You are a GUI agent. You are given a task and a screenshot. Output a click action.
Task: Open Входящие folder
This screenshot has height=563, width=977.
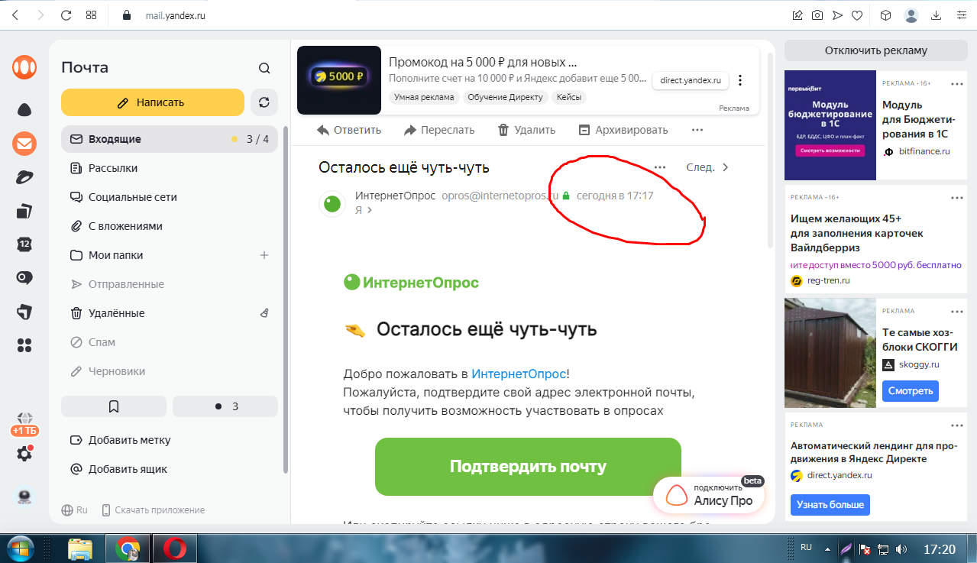click(170, 139)
